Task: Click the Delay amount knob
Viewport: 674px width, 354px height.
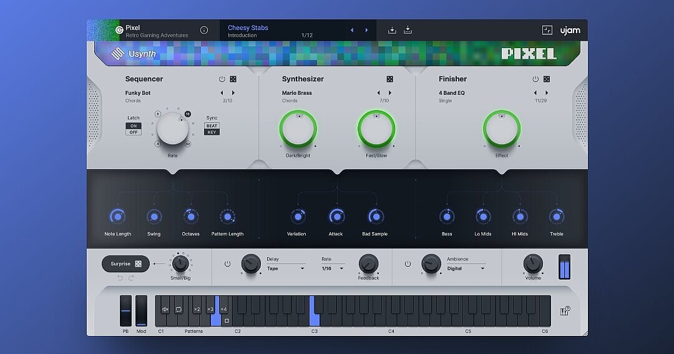Action: point(251,263)
